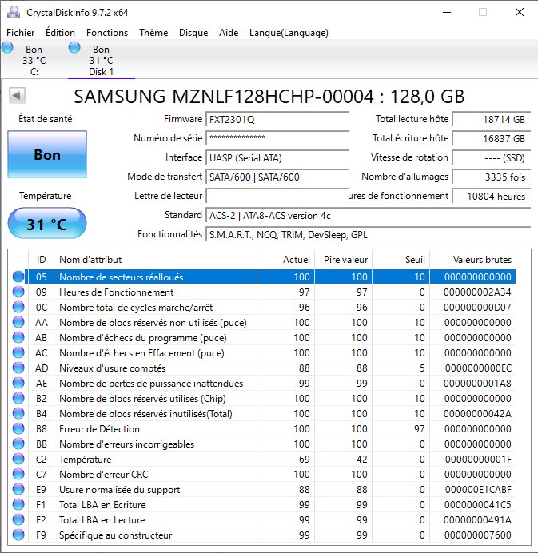Click status orb of Heures de Fonctionnement row
The height and width of the screenshot is (553, 538).
[18, 292]
